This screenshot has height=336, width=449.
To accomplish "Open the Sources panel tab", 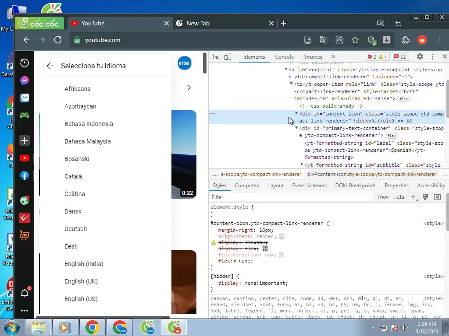I will [x=313, y=57].
